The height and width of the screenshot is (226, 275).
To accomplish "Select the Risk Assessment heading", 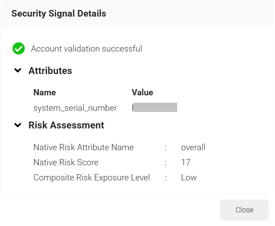I will coord(66,125).
